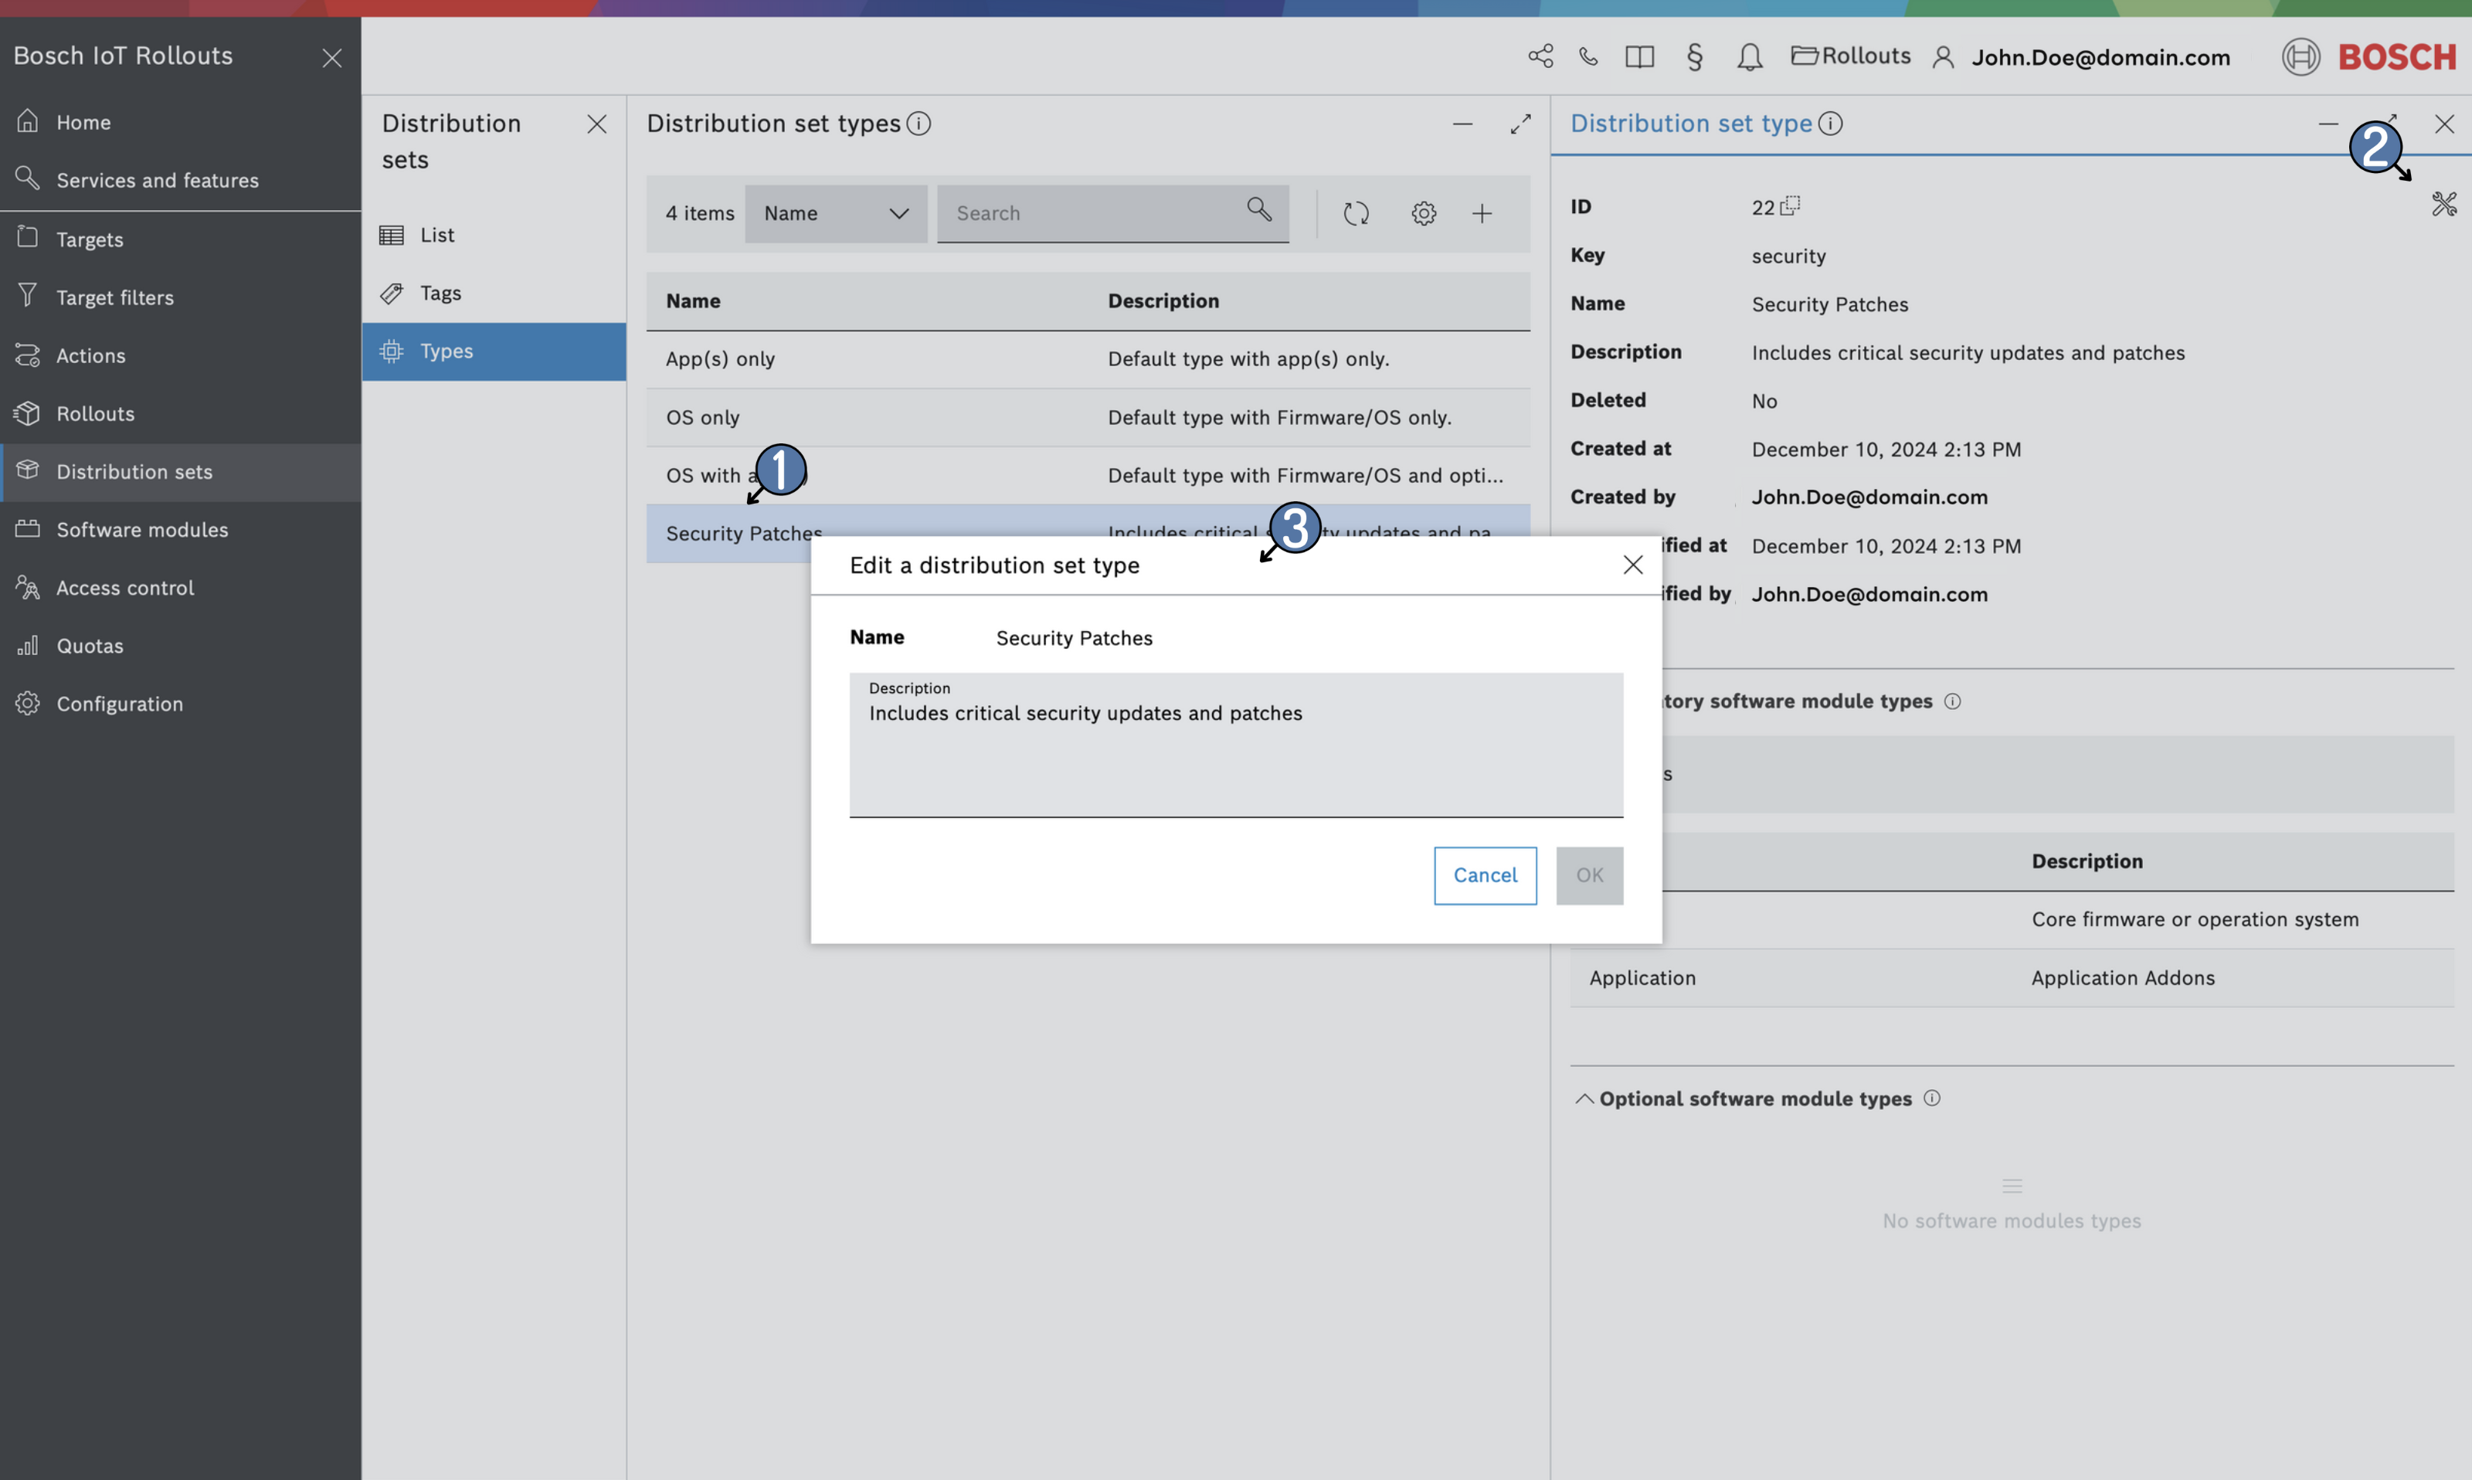The image size is (2472, 1480).
Task: Go to Targets in sidebar
Action: (181, 239)
